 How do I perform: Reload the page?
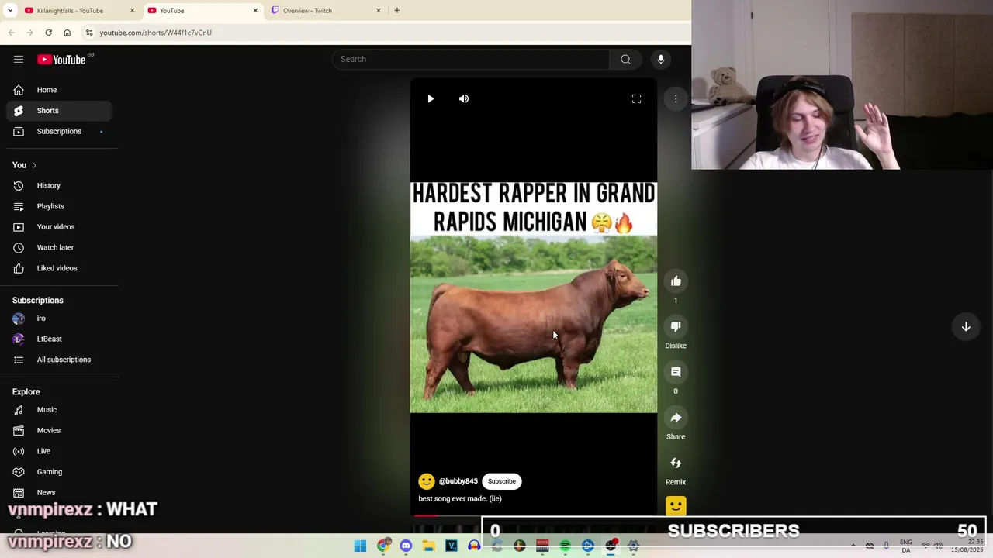pos(48,33)
